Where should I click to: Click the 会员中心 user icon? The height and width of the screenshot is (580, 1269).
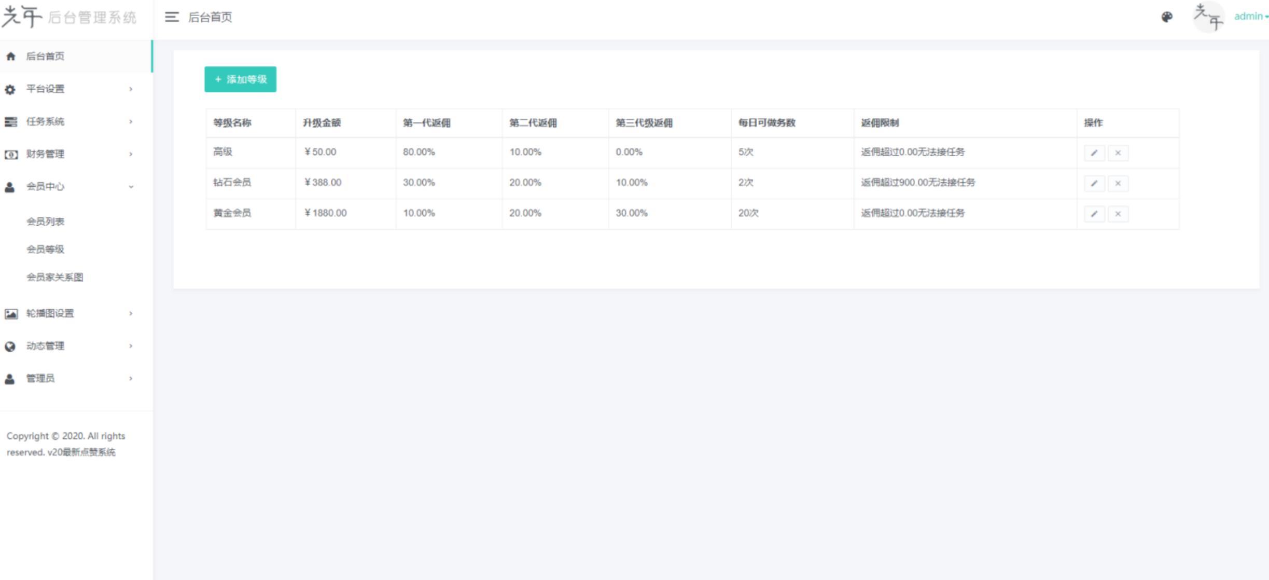pyautogui.click(x=10, y=187)
